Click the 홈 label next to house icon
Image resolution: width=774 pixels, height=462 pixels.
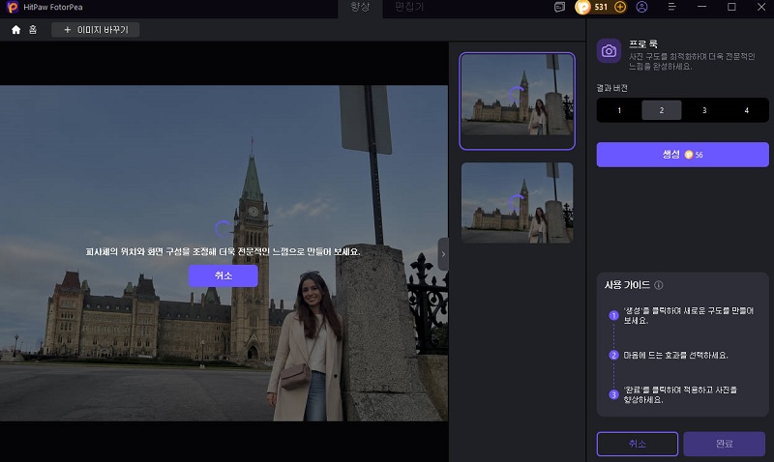[33, 30]
